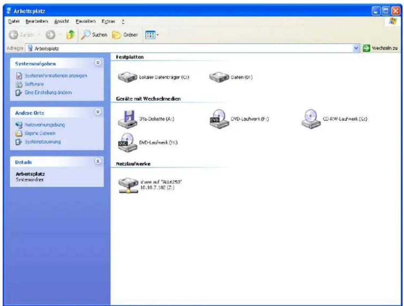Click the Systeminformationen document icon
This screenshot has width=404, height=306.
click(x=19, y=76)
